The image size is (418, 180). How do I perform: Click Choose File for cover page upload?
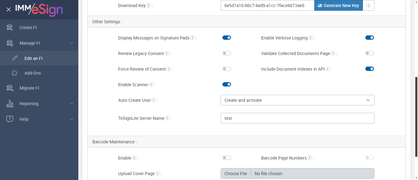click(x=236, y=174)
